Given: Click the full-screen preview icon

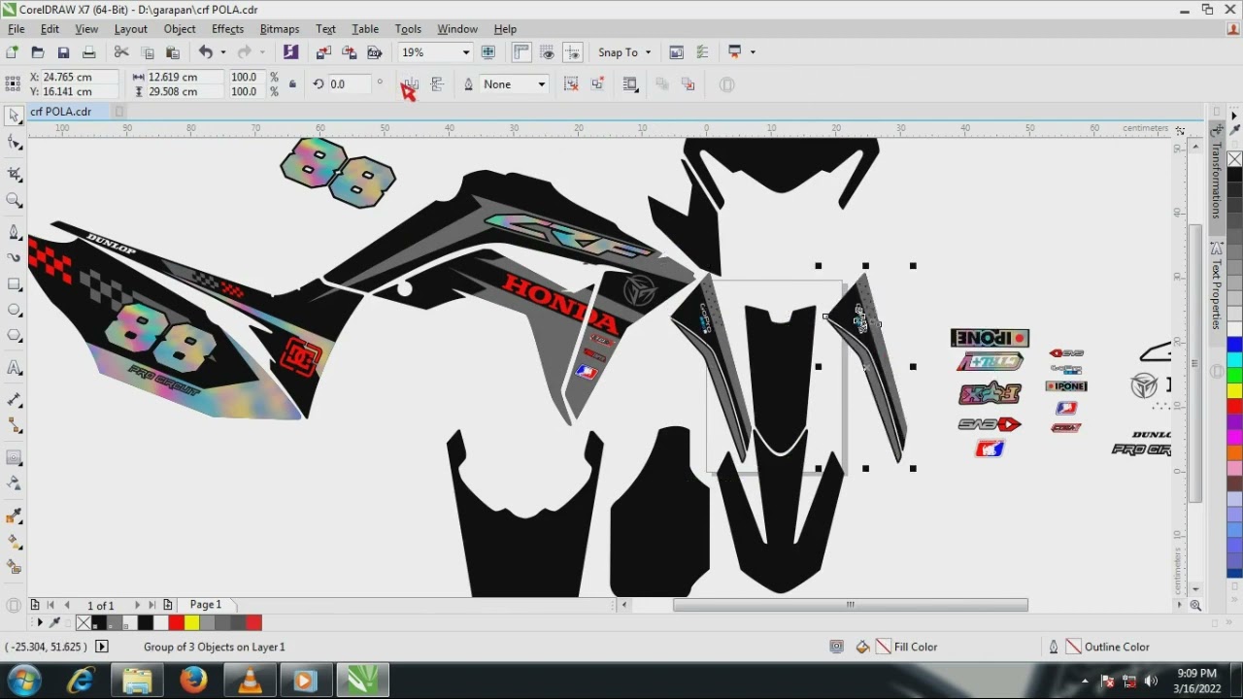Looking at the screenshot, I should point(488,52).
